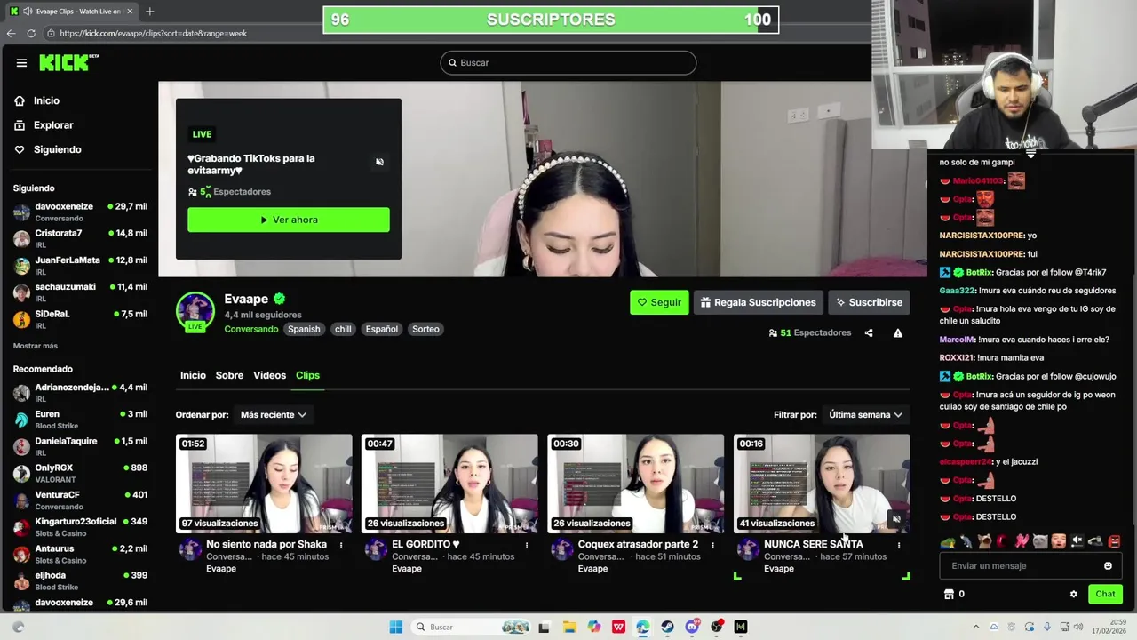Open OnlyRGX recommended channel
The width and height of the screenshot is (1137, 640).
80,473
